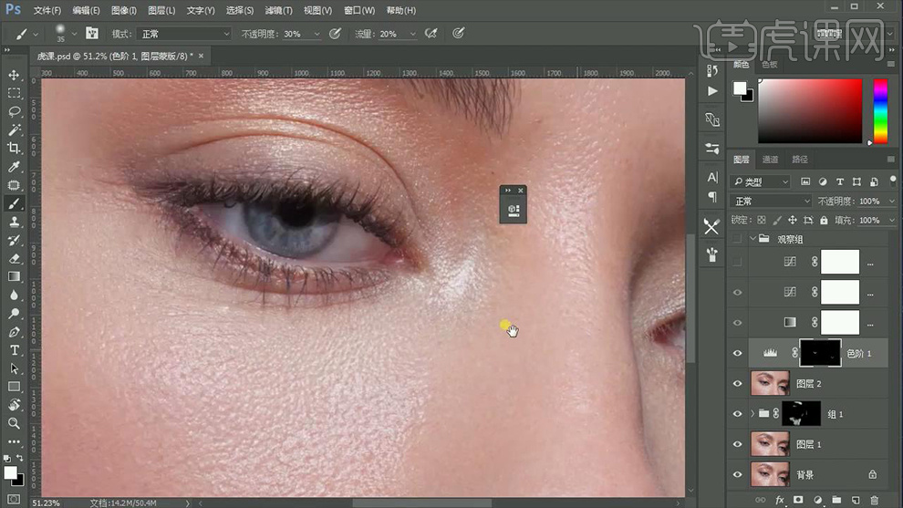Screen dimensions: 903x508
Task: Select the Horizontal Type tool
Action: (14, 350)
